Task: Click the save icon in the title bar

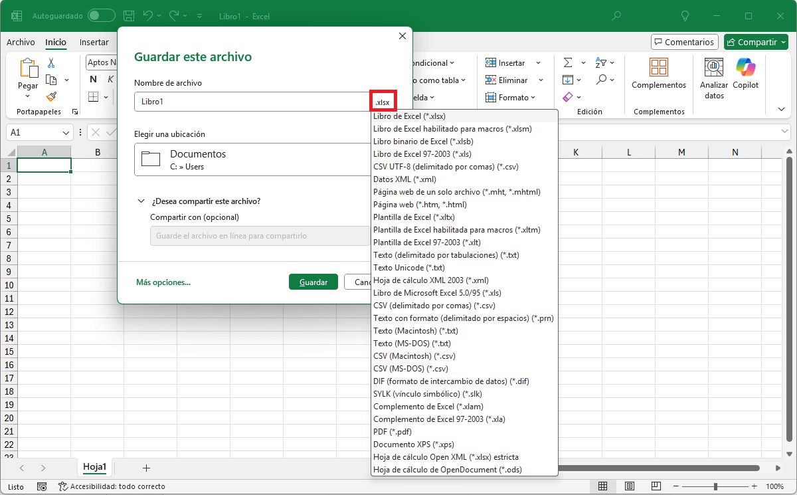Action: coord(130,15)
